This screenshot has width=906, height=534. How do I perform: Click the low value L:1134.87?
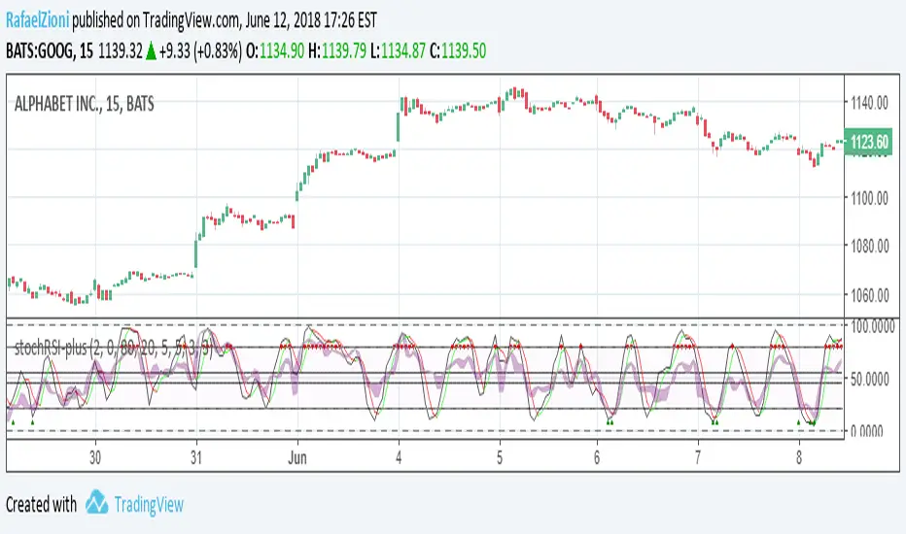(399, 50)
